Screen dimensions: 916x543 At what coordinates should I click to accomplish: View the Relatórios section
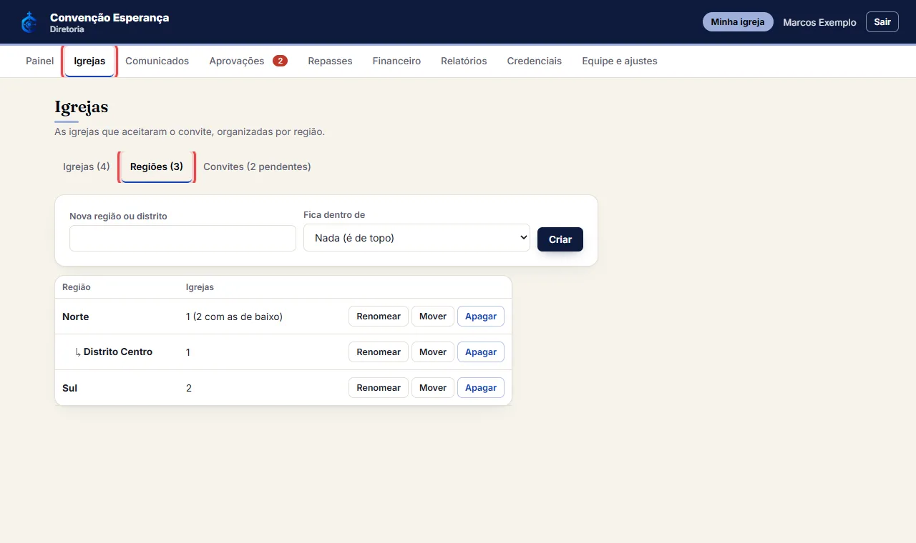(464, 61)
